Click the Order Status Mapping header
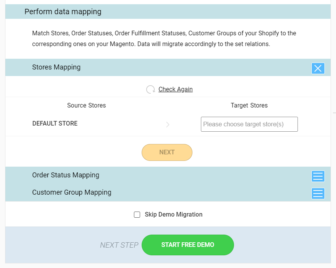Viewport: 336px width, 268px height. (65, 175)
